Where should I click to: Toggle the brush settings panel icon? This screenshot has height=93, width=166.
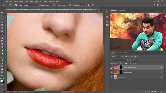pos(16,5)
